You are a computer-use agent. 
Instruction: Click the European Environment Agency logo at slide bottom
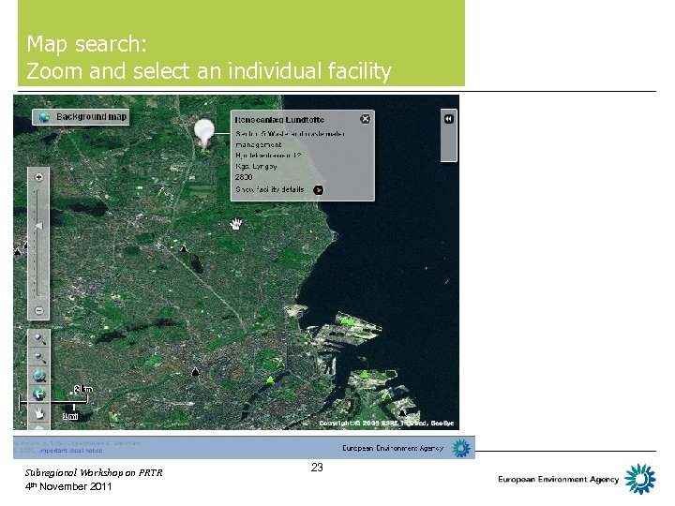coord(639,479)
